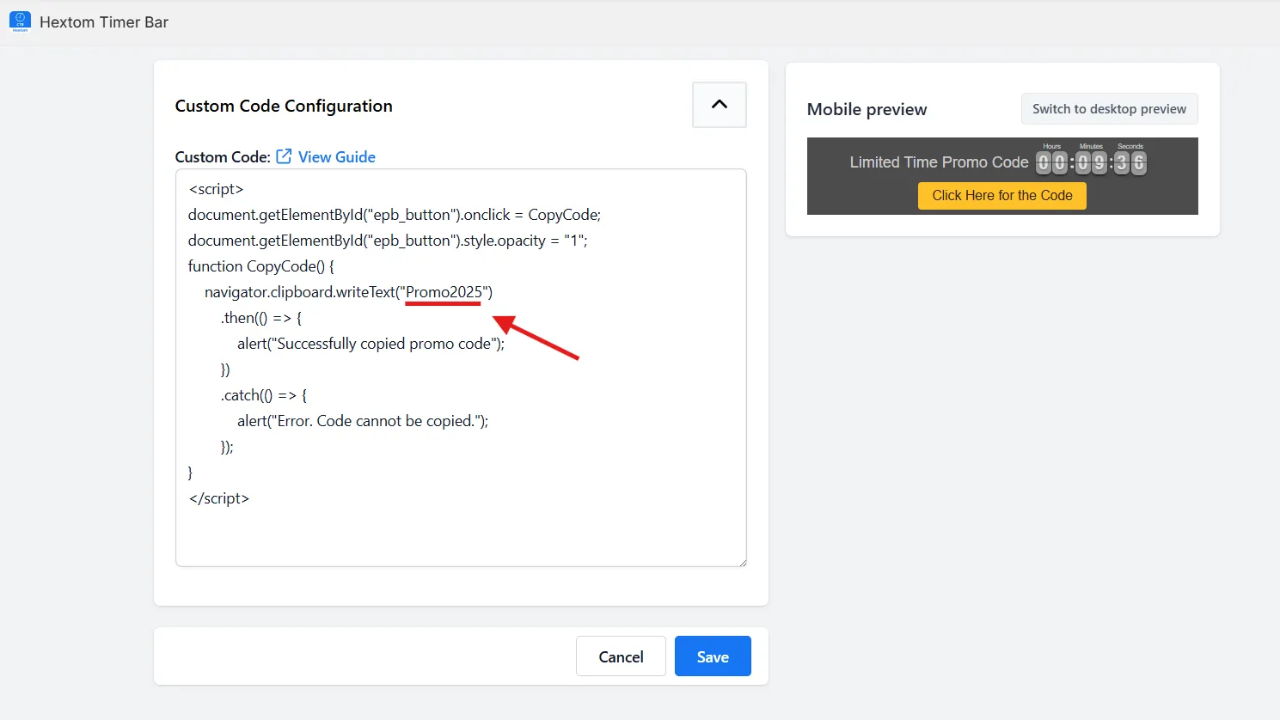Click the 'Limited Time Promo Code' banner text

(x=939, y=162)
